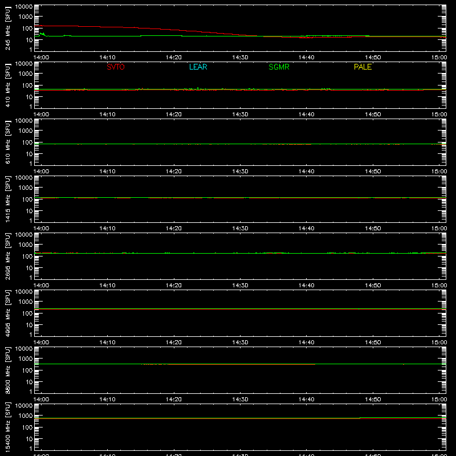Click the 1000 tick label on 2695 MHz plot
The height and width of the screenshot is (456, 456).
click(x=26, y=245)
